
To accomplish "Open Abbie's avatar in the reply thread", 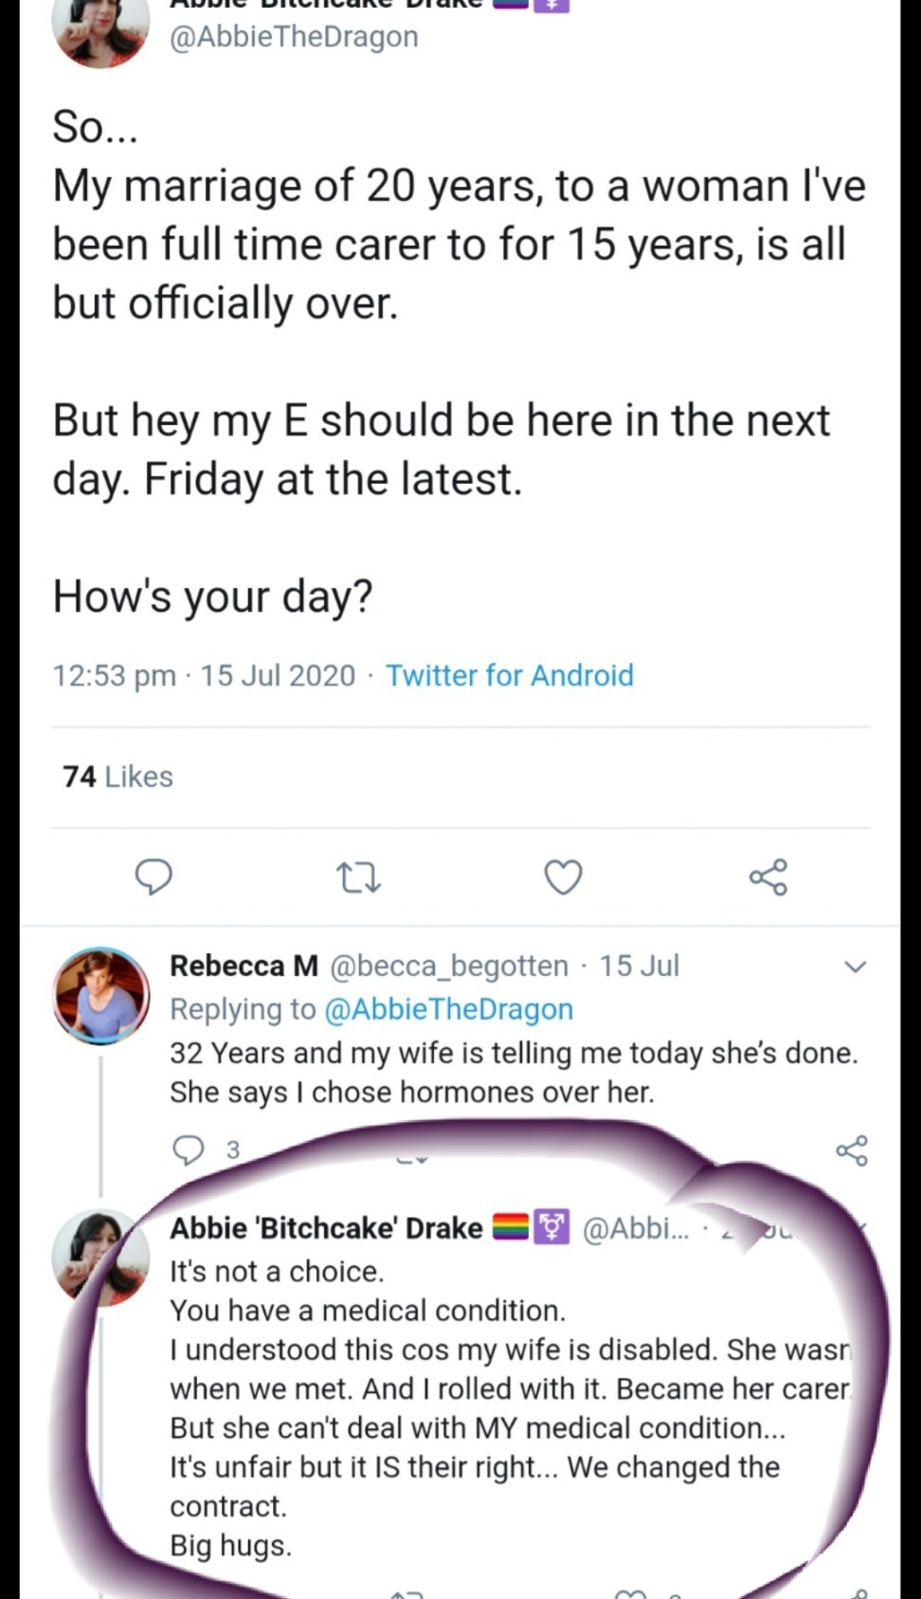I will [x=101, y=1257].
